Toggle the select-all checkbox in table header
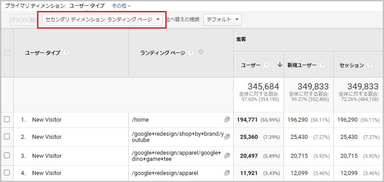 point(7,53)
